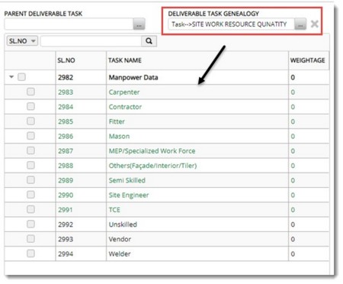343x284 pixels.
Task: Open the Parent Deliverable Task browse button
Action: tap(139, 24)
